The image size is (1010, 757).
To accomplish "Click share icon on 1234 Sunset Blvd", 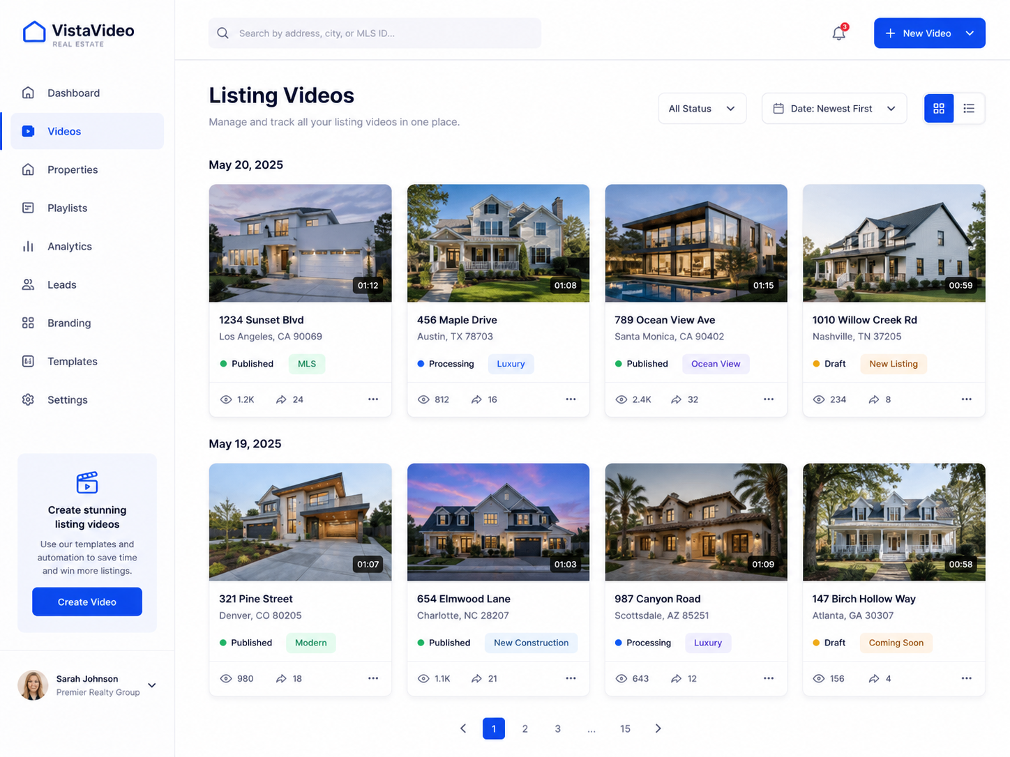I will (x=281, y=399).
